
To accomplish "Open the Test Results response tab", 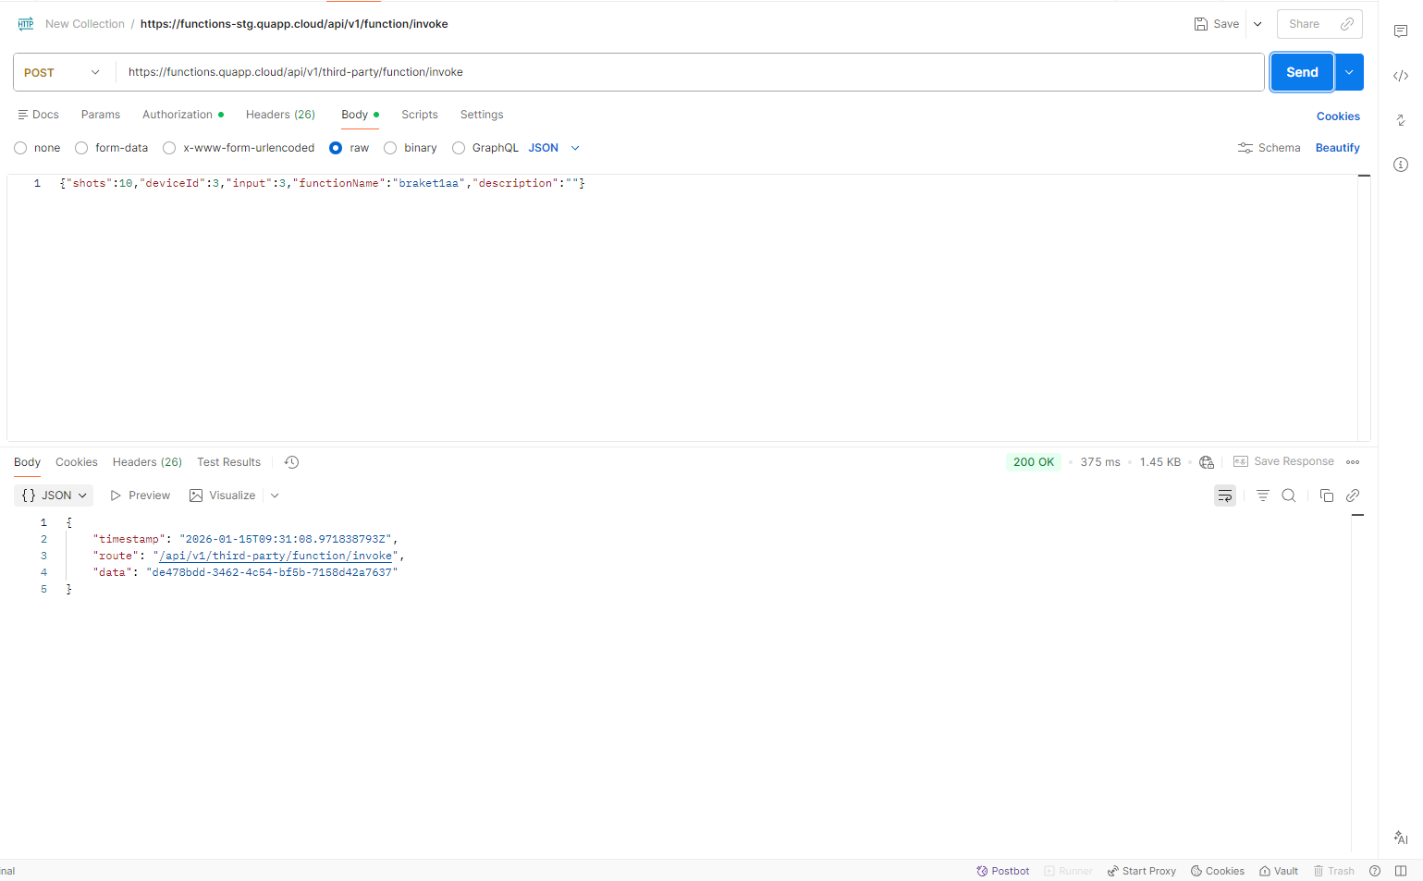I will [228, 462].
